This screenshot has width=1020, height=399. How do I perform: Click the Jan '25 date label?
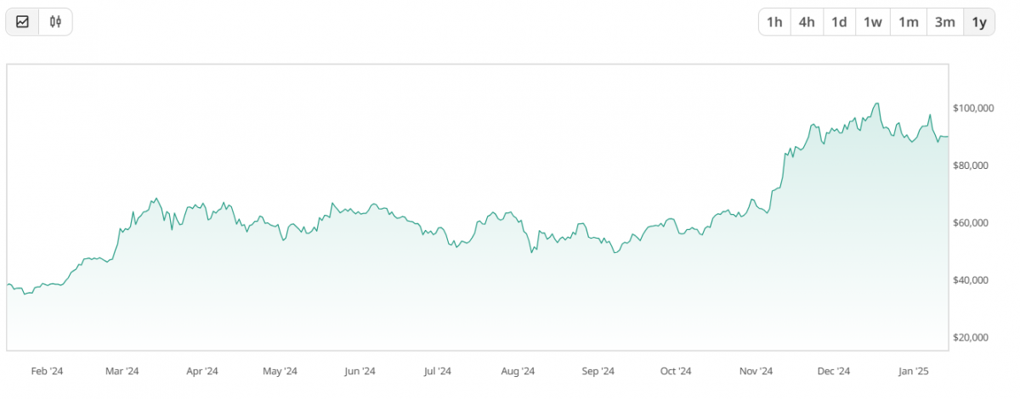pyautogui.click(x=913, y=371)
